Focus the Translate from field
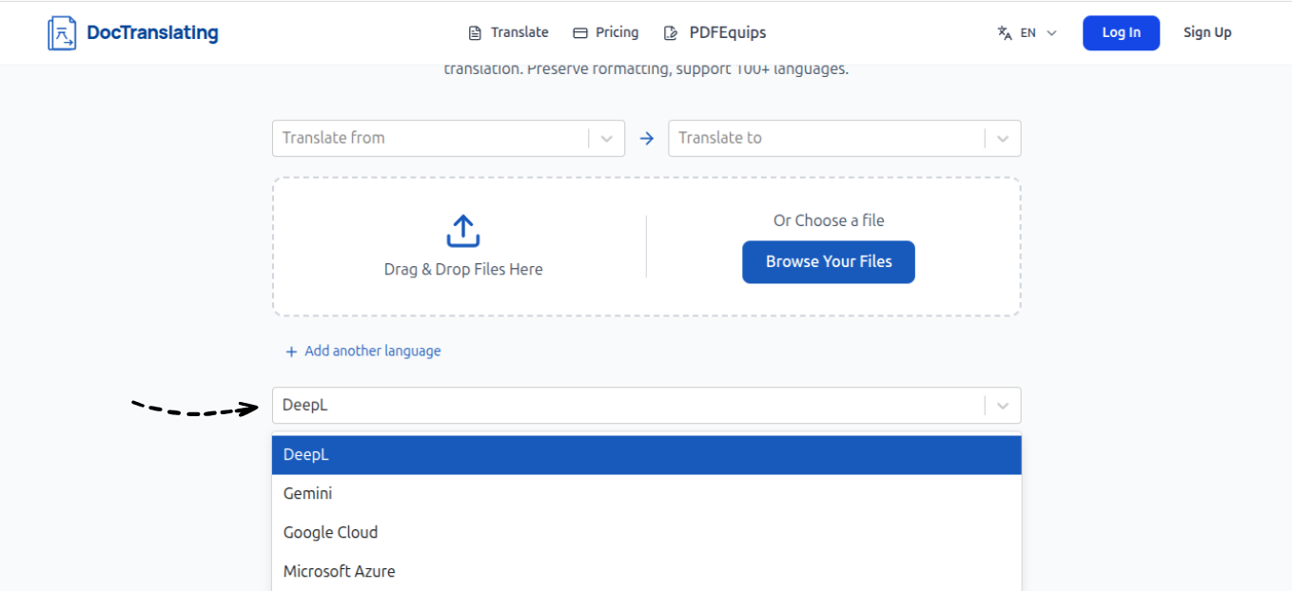 point(448,139)
